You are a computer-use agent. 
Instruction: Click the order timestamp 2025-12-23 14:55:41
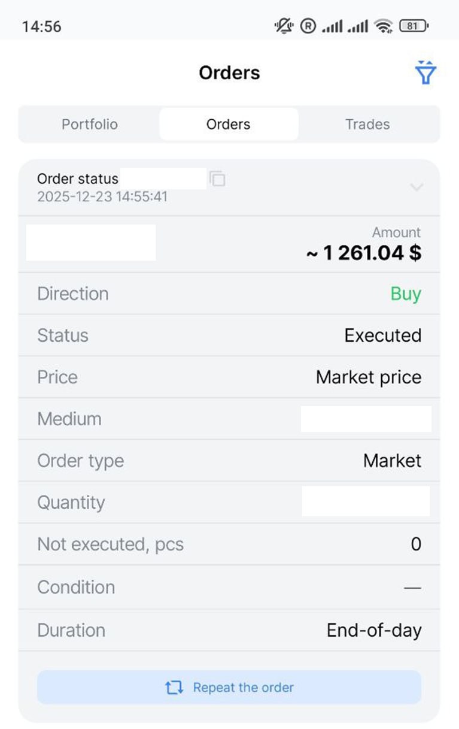[x=102, y=196]
